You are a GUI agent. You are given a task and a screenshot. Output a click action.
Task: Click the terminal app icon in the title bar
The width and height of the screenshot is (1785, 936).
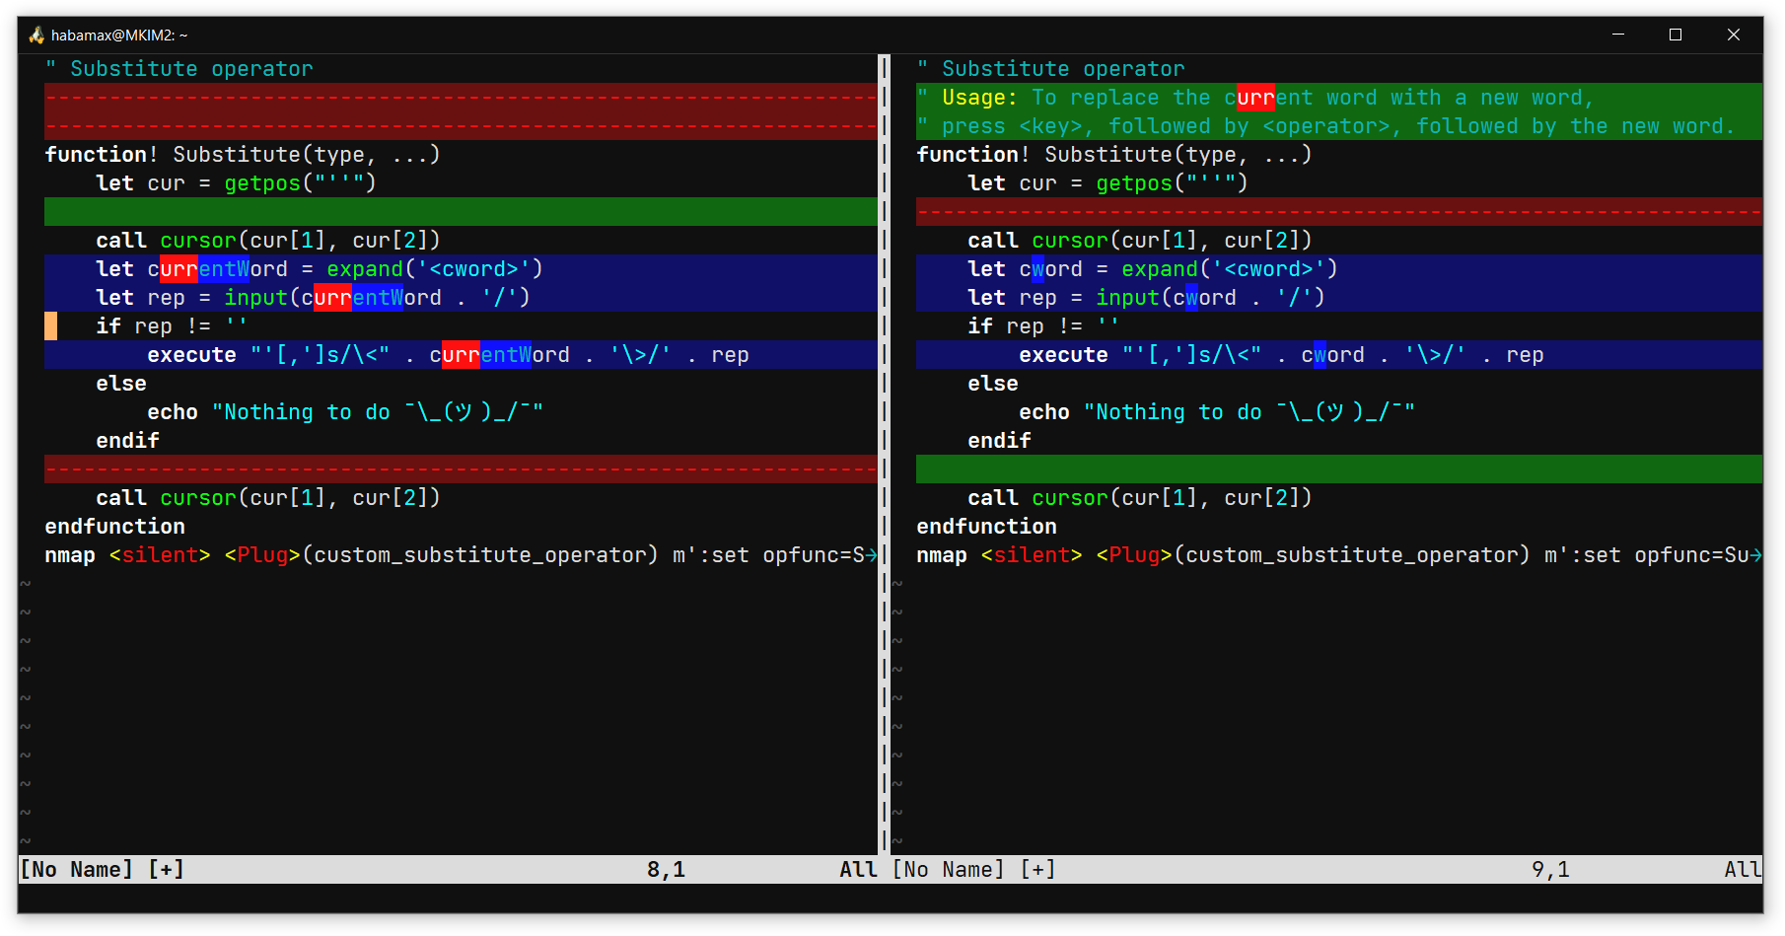(36, 36)
